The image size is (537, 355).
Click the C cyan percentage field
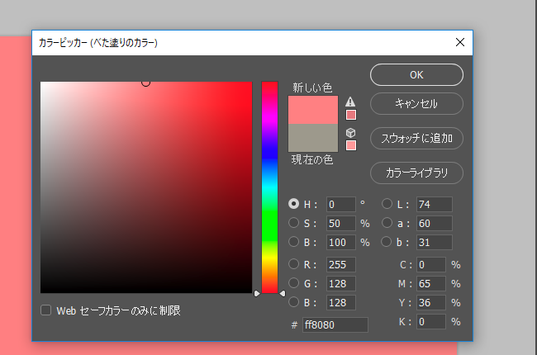click(x=431, y=265)
